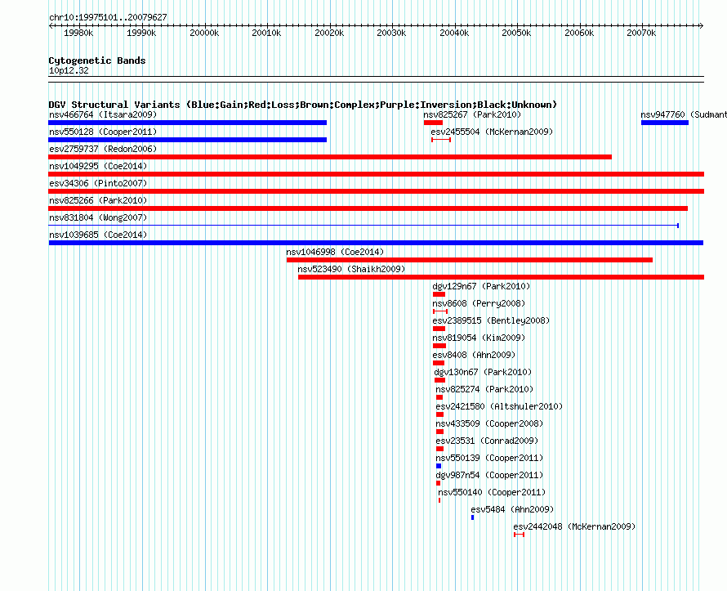Viewport: 727px width, 591px height.
Task: Open the nsv825267 (Park2010) label
Action: [472, 114]
